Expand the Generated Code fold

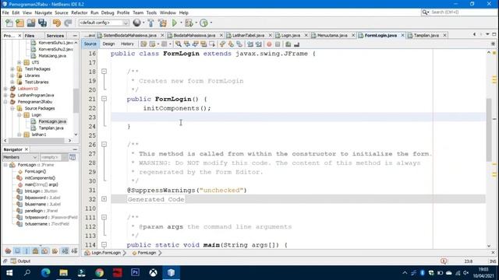(104, 199)
